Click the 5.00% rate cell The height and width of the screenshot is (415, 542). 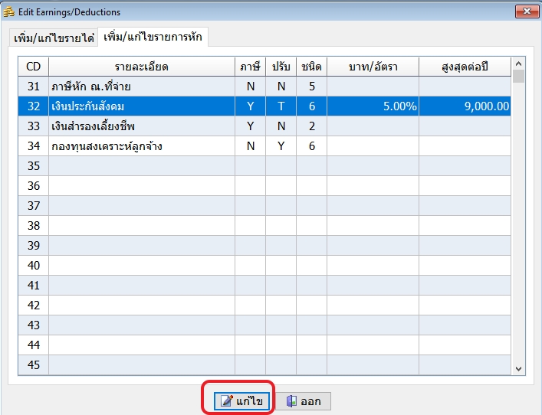[373, 106]
